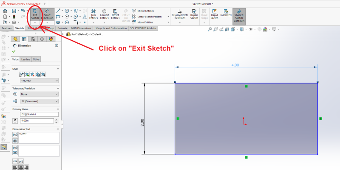Viewport: 340px width, 170px height.
Task: Collapse the Tolerance/Precision section
Action: 58,88
